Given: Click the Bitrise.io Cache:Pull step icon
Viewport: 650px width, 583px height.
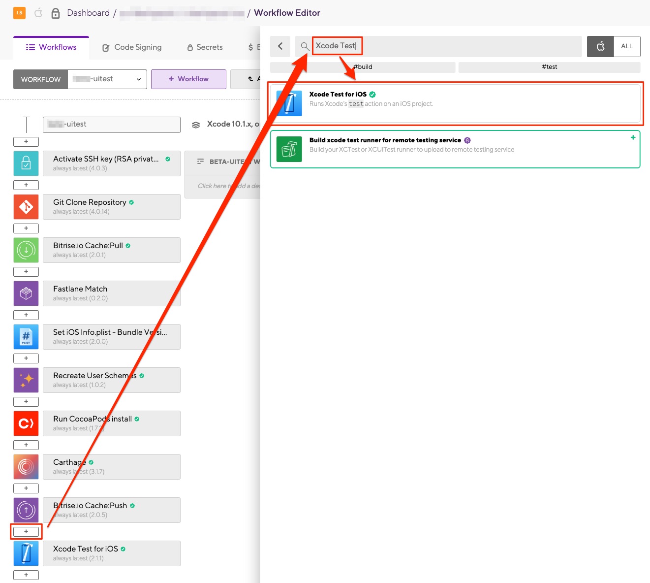Looking at the screenshot, I should (x=26, y=250).
